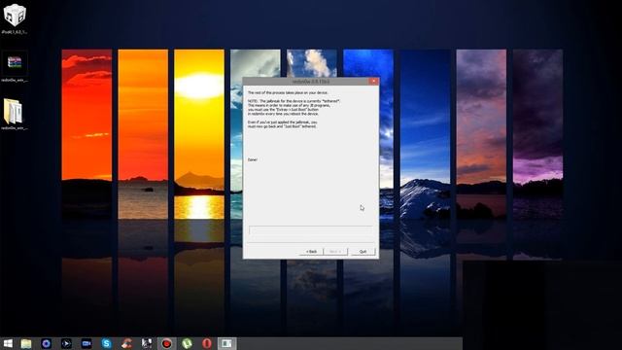Viewport: 622px width, 350px height.
Task: Open the blue camera recorder taskbar app
Action: coord(86,343)
